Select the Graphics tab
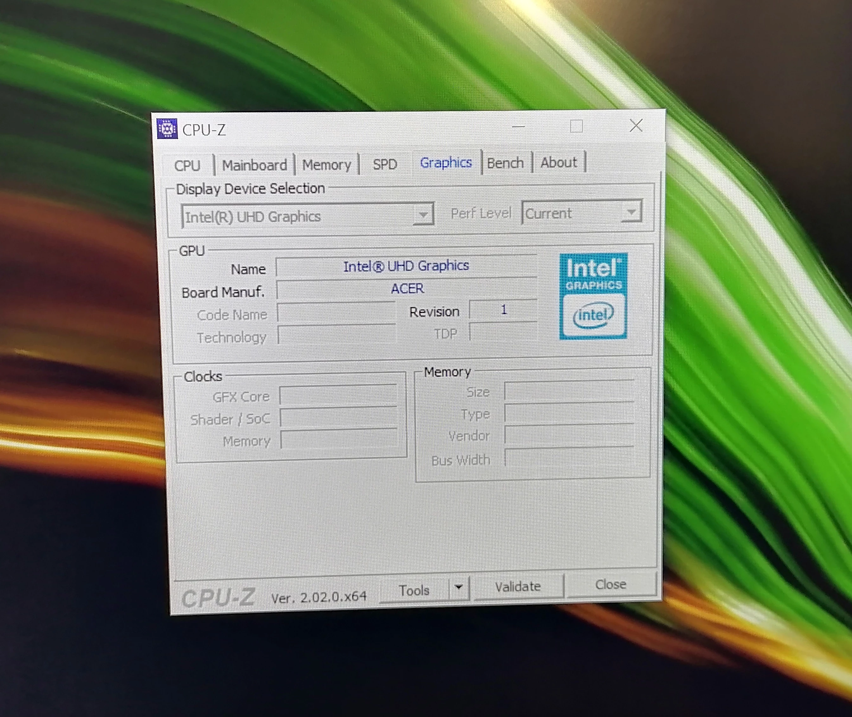852x717 pixels. [x=446, y=163]
